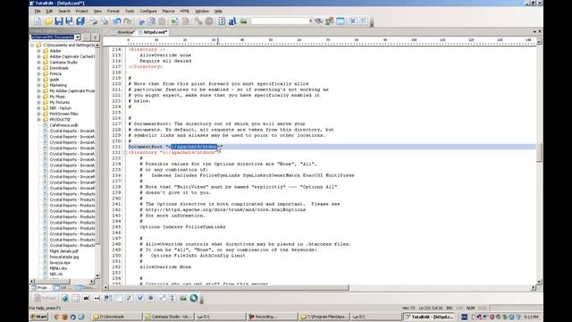The width and height of the screenshot is (572, 322).
Task: Open the Tools menu
Action: [x=130, y=12]
